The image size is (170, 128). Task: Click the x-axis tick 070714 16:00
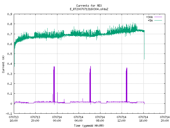[x=143, y=119]
